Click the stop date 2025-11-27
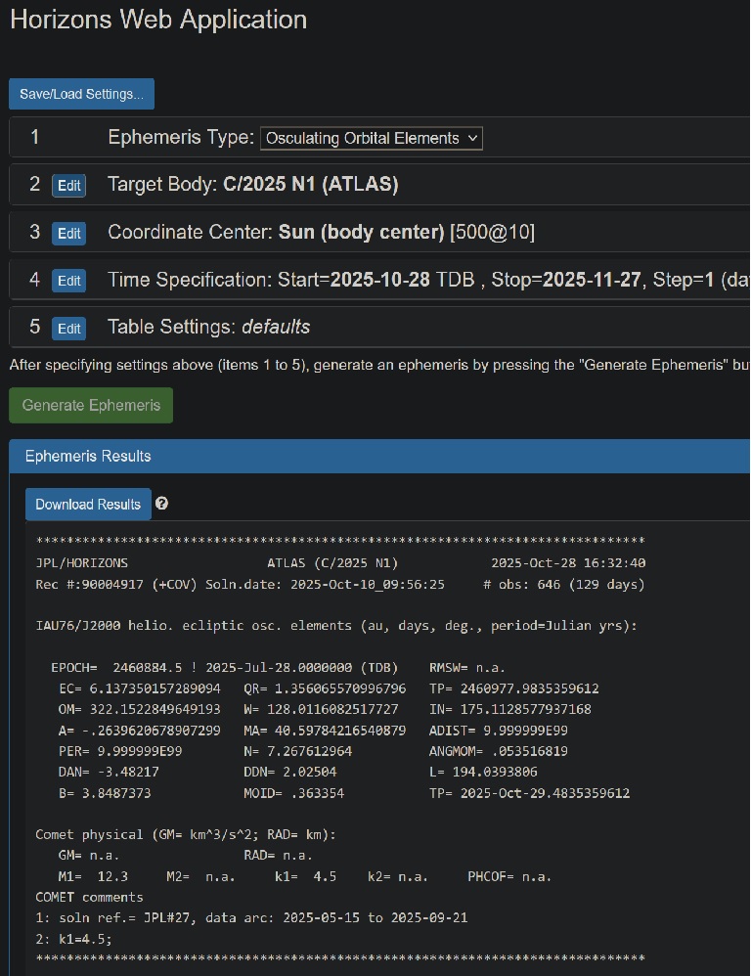 591,280
